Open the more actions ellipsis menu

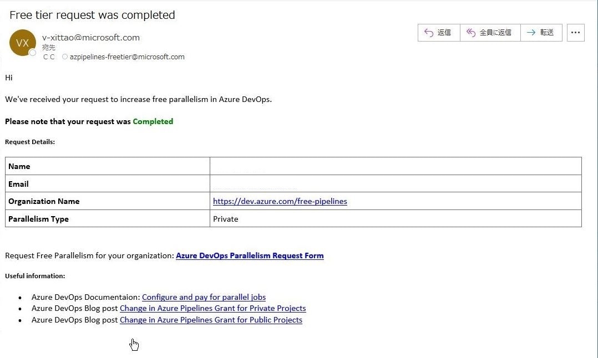pos(575,33)
